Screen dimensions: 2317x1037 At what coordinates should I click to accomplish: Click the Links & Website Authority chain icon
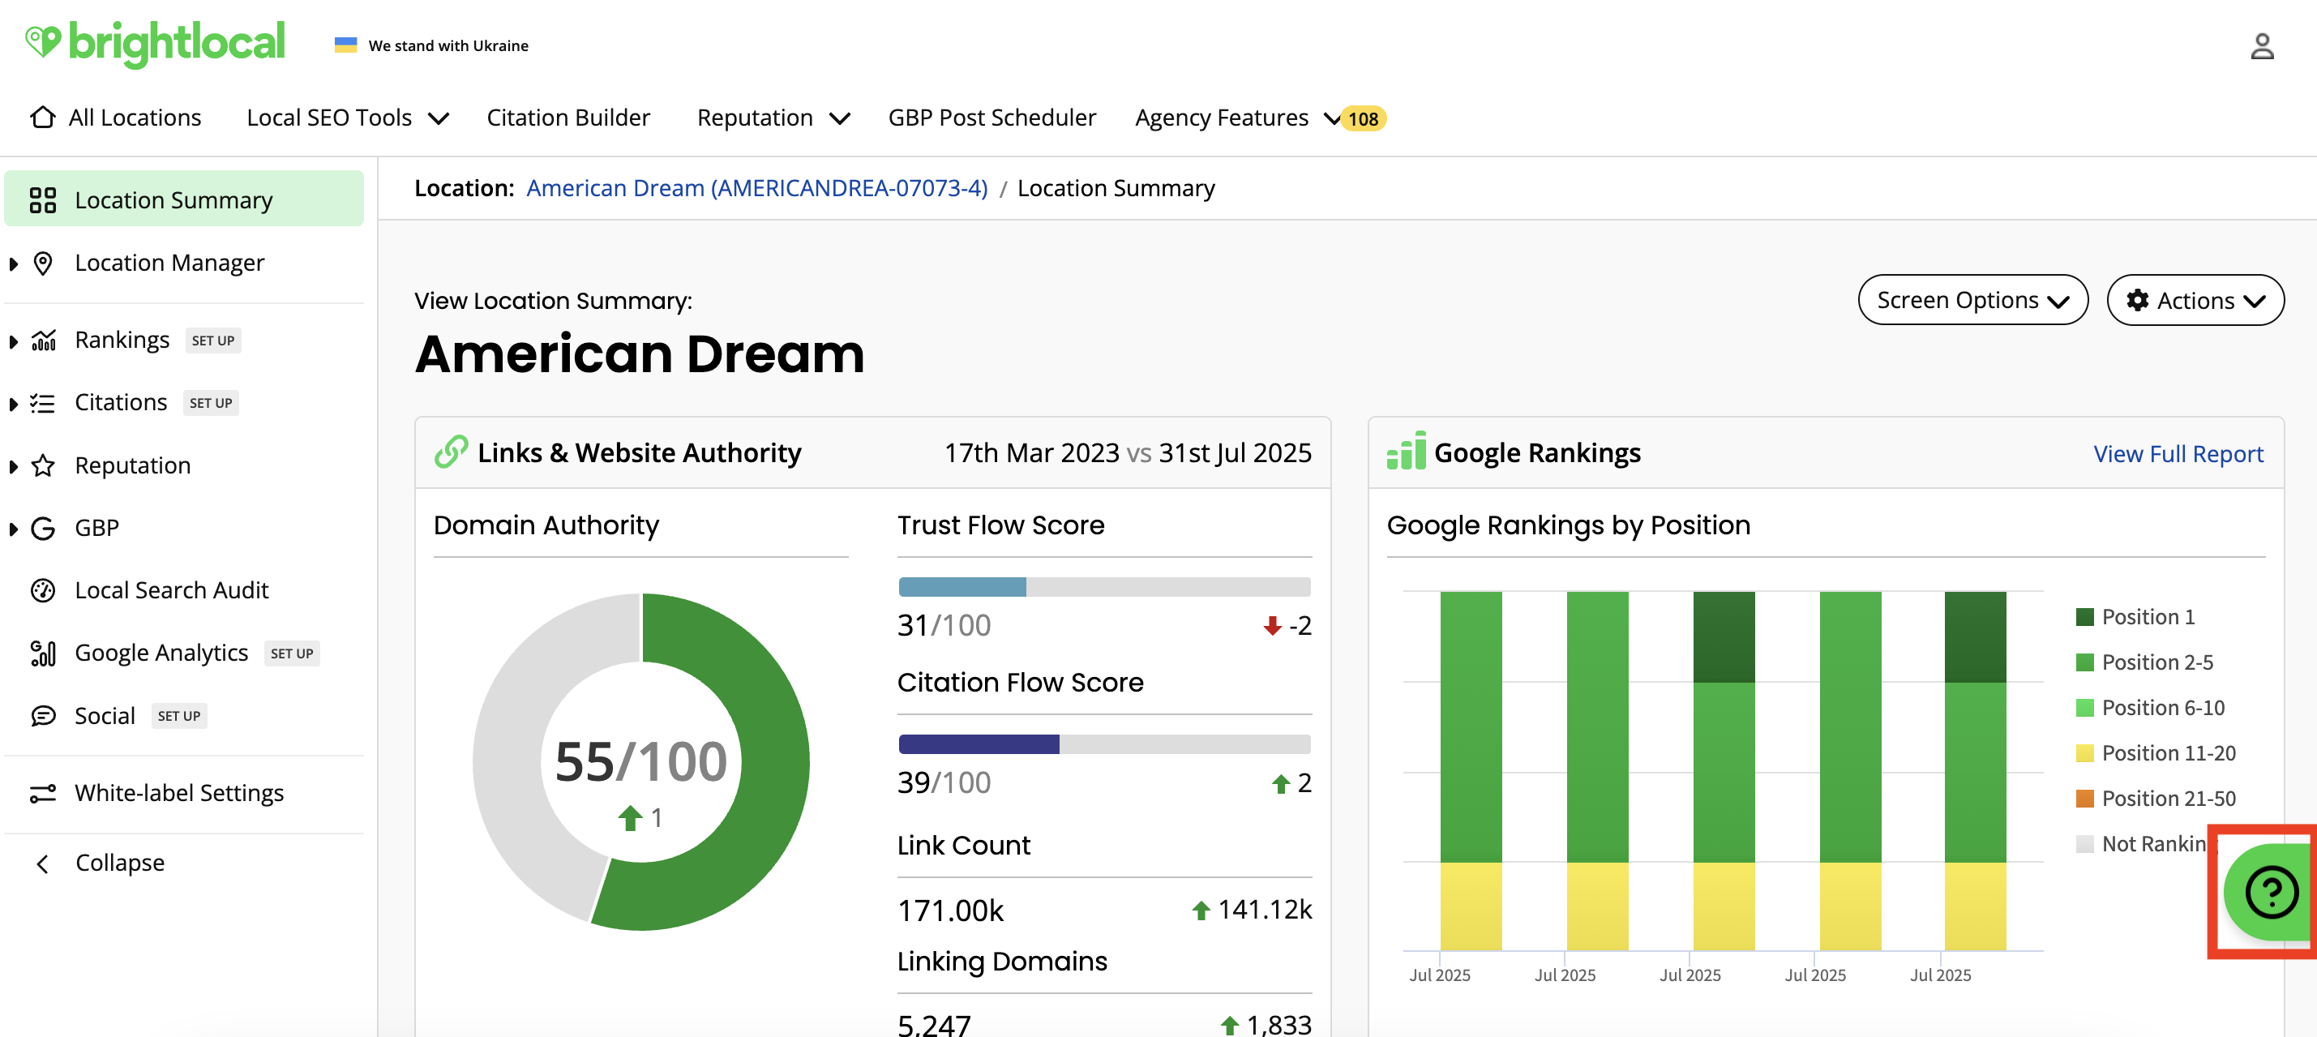[x=451, y=452]
